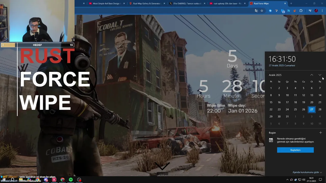Screen dimensions: 326x183
Task: Click the calendar icon beside agenda message
Action: pos(271,140)
